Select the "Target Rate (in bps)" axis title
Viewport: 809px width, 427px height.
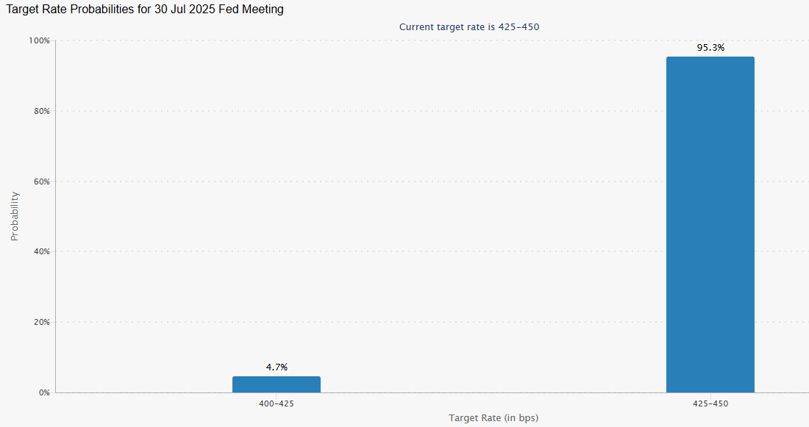click(493, 417)
